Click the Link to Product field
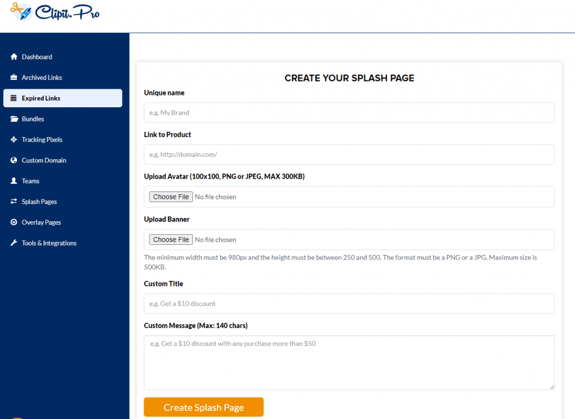Image resolution: width=575 pixels, height=419 pixels. 349,154
